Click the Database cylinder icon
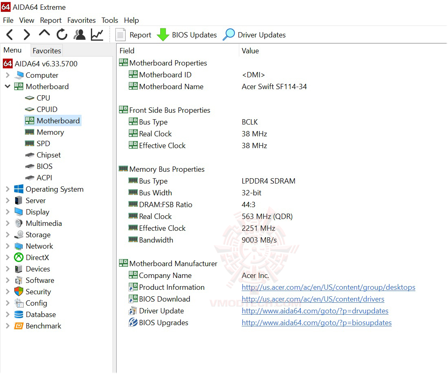This screenshot has height=374, width=448. 19,314
